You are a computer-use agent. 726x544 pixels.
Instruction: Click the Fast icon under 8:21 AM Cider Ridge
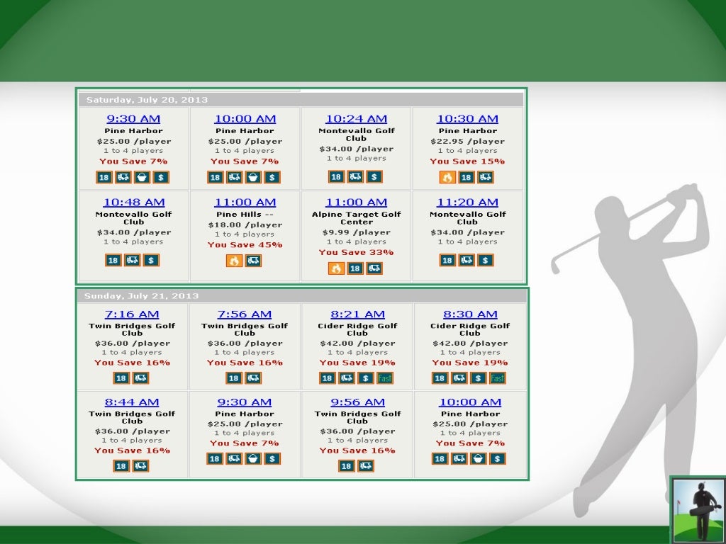pyautogui.click(x=384, y=378)
